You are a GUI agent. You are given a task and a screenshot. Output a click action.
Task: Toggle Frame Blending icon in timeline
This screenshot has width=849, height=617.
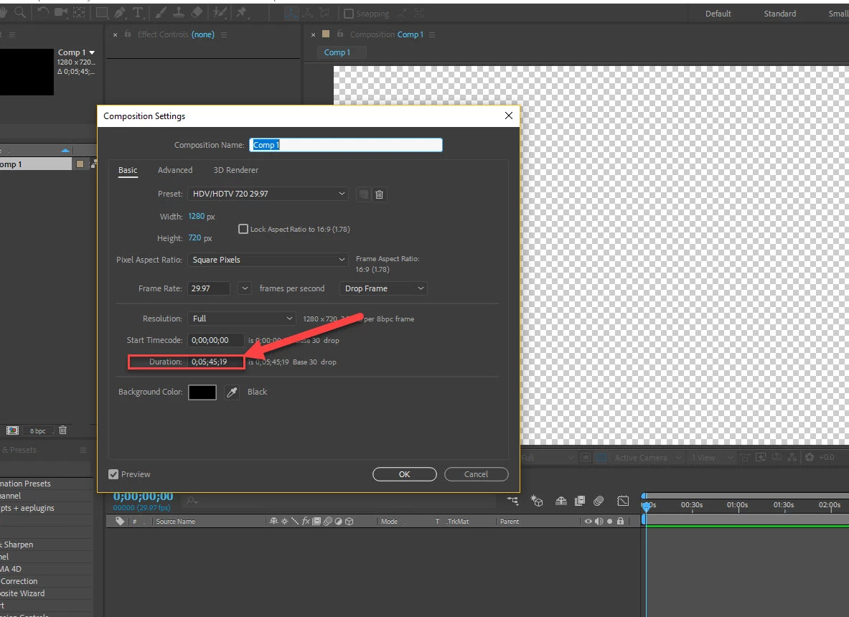(579, 501)
